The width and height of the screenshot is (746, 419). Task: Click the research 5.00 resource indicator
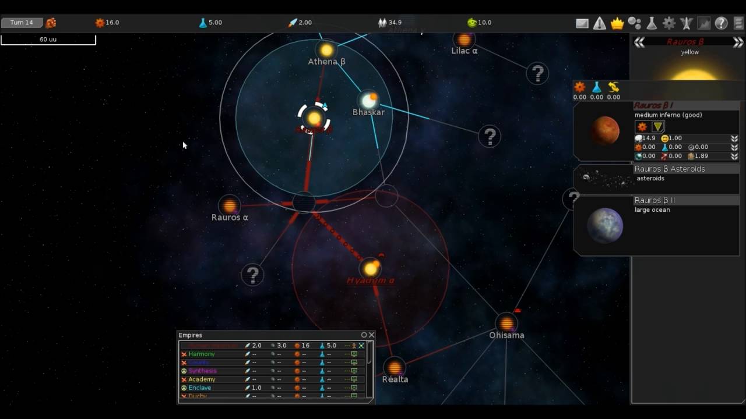coord(210,23)
